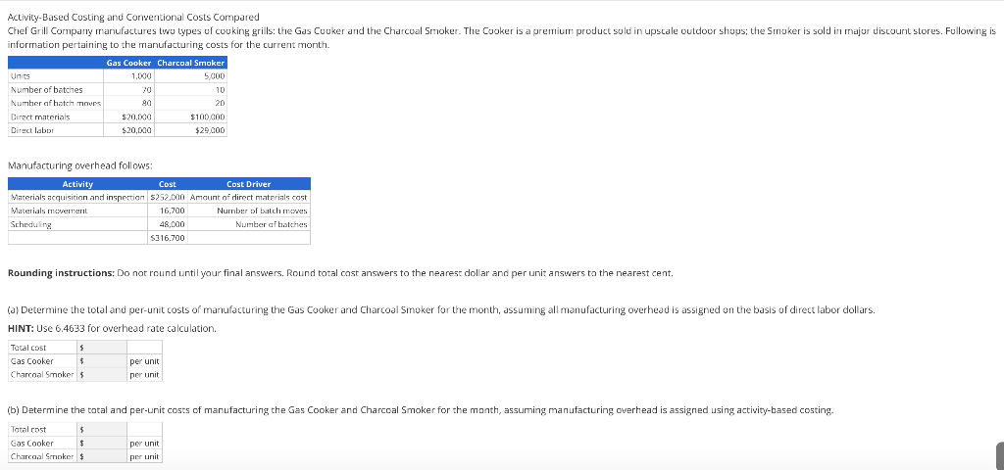This screenshot has width=1004, height=470.
Task: Click the bold 'Rounding instructions:' label
Action: (61, 273)
